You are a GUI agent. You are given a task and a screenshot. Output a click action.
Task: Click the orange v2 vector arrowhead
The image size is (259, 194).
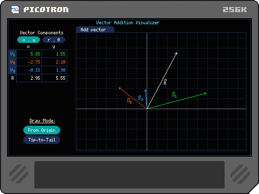pyautogui.click(x=120, y=88)
